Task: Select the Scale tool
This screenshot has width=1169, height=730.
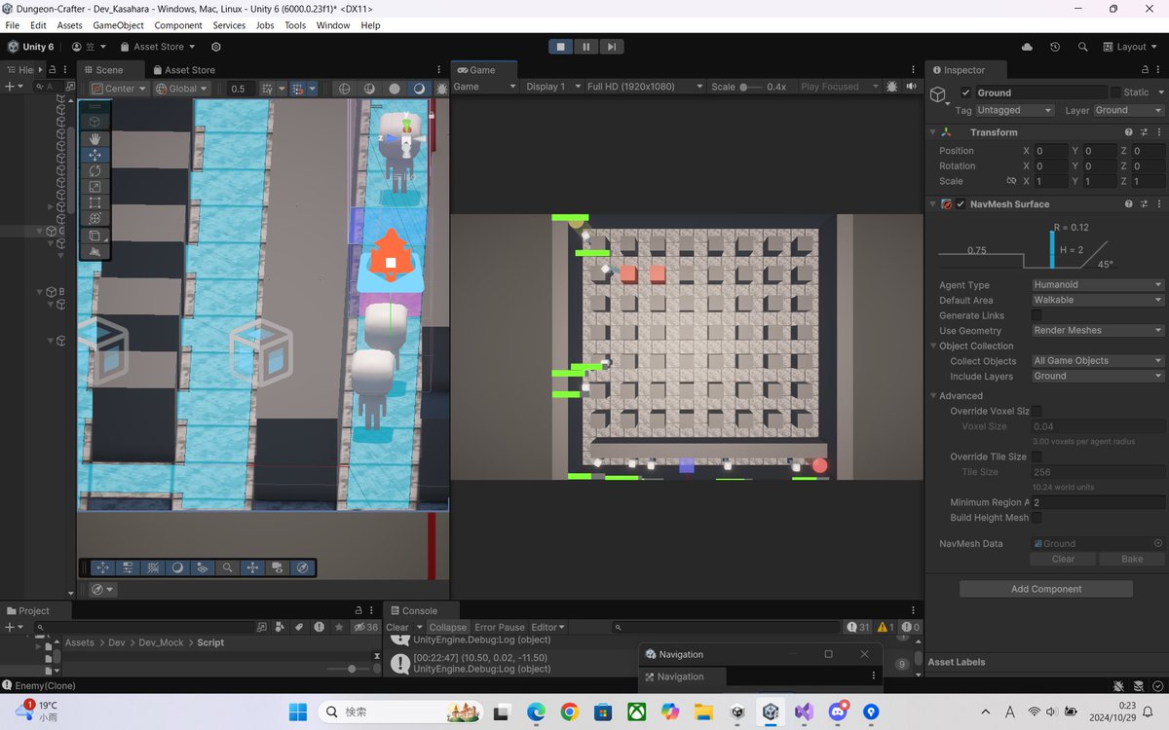Action: [x=94, y=187]
